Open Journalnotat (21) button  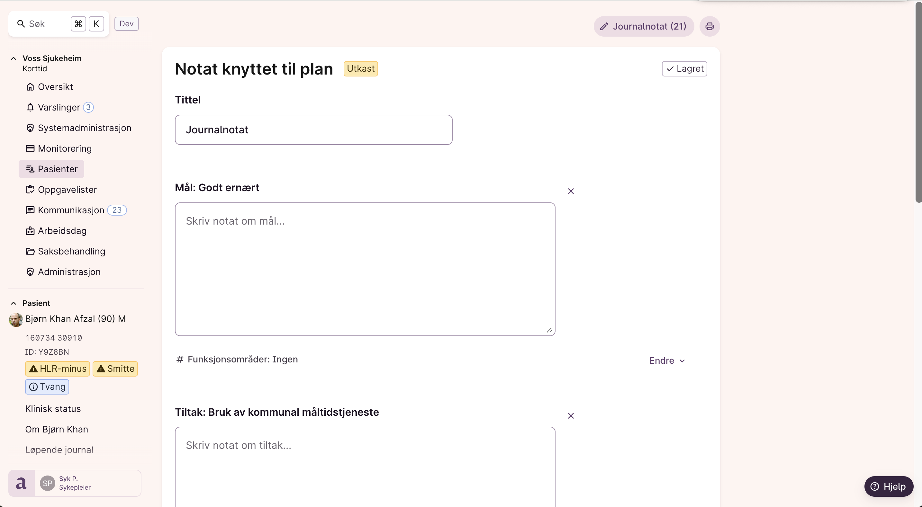644,26
